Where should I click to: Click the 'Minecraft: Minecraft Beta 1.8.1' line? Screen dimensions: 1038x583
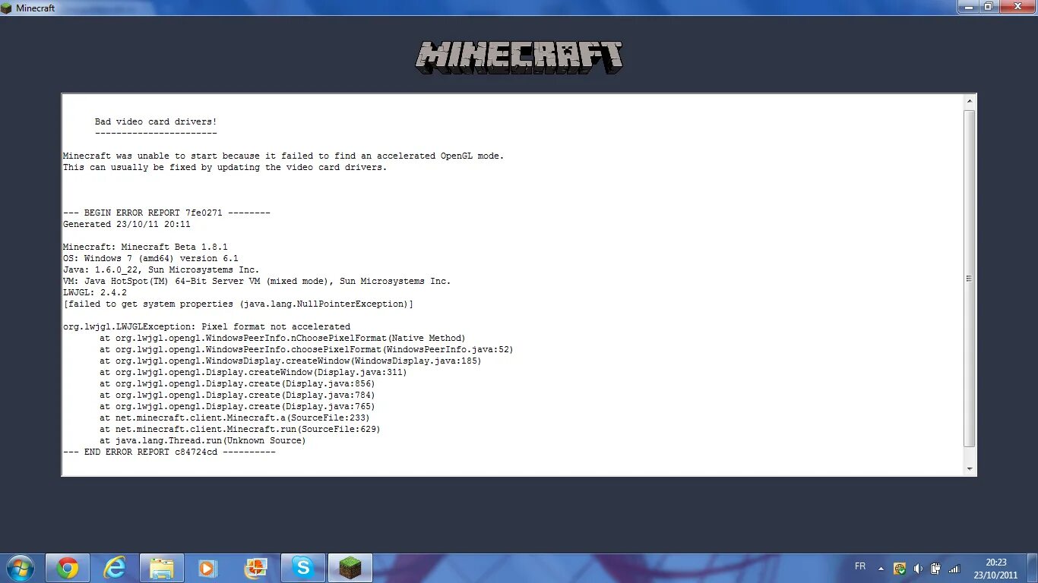pyautogui.click(x=145, y=247)
